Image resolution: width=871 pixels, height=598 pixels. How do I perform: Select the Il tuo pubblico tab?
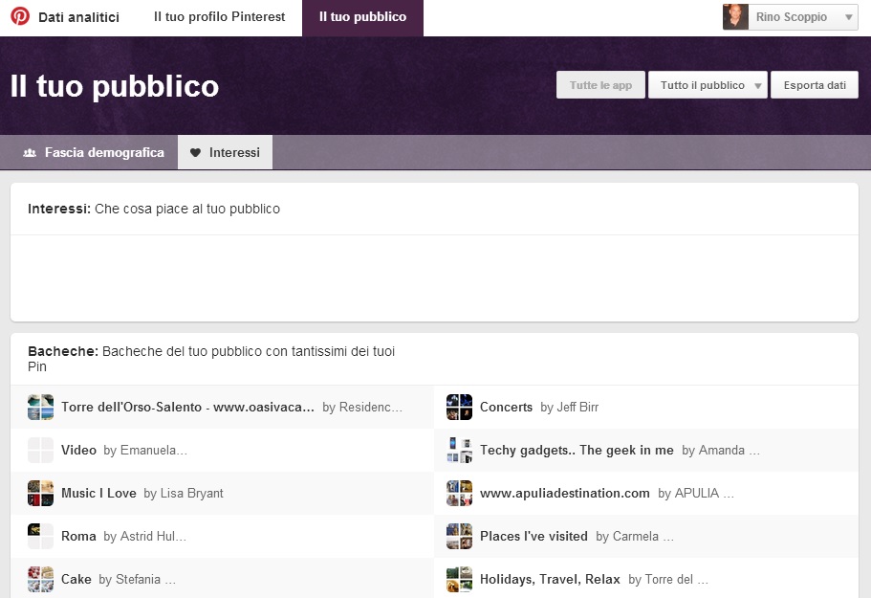(362, 17)
